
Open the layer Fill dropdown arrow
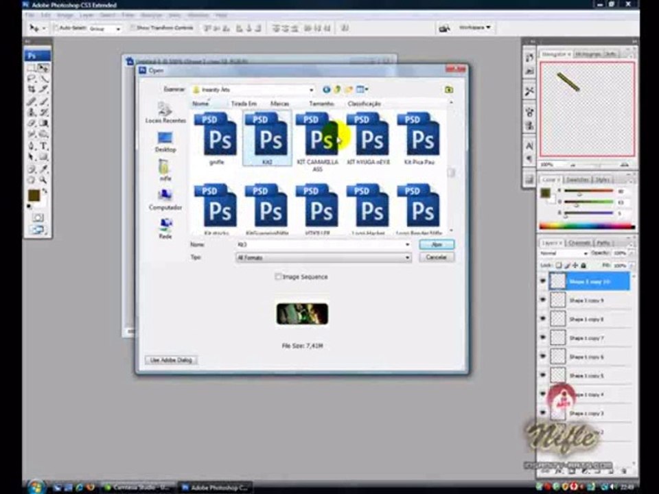pos(632,266)
